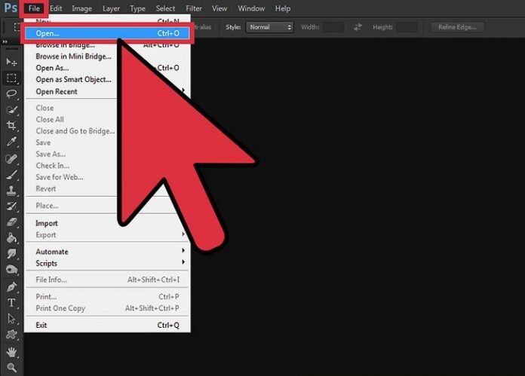Select the Pen tool
Image resolution: width=525 pixels, height=376 pixels.
pos(11,286)
